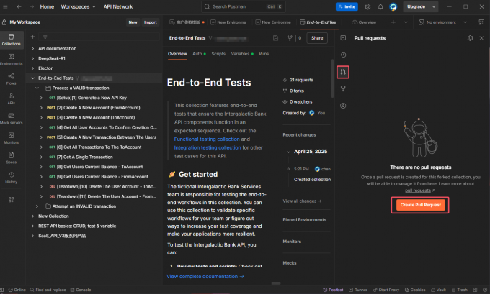The image size is (490, 294).
Task: Open the Workspaces dropdown
Action: coord(78,6)
